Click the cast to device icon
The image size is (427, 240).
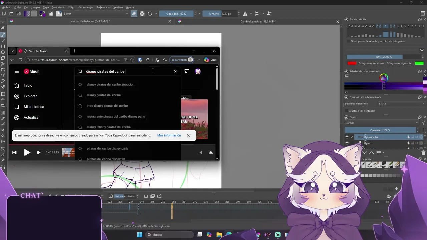187,71
